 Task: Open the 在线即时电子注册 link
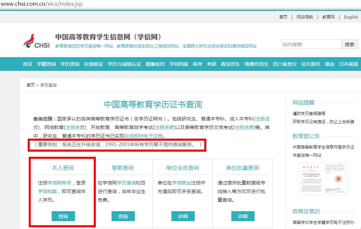[x=143, y=136]
